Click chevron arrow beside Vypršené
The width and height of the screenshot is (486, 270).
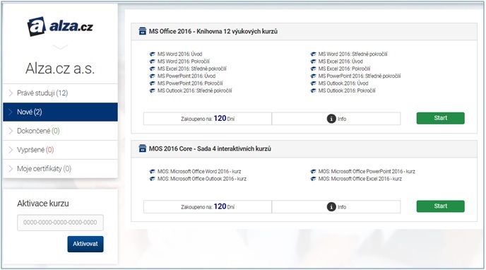[11, 150]
